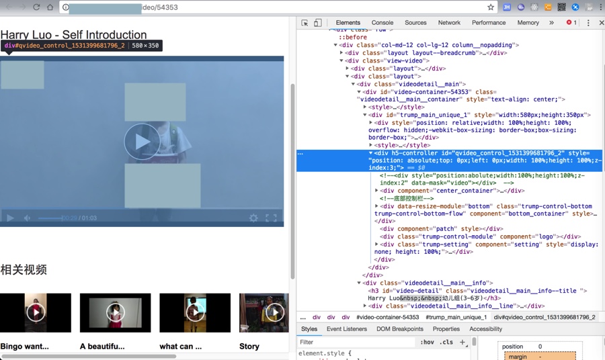
Task: Toggle the .cls class editor
Action: 446,343
